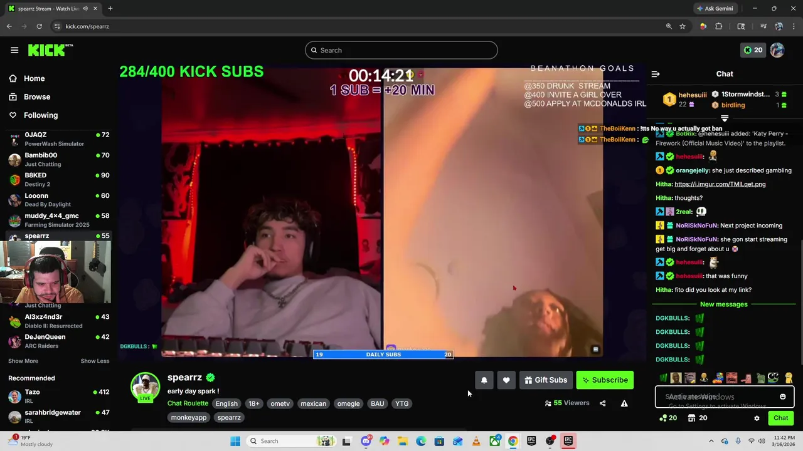Open Chrome three-dot menu
Screen dimensions: 803x451
point(794,26)
